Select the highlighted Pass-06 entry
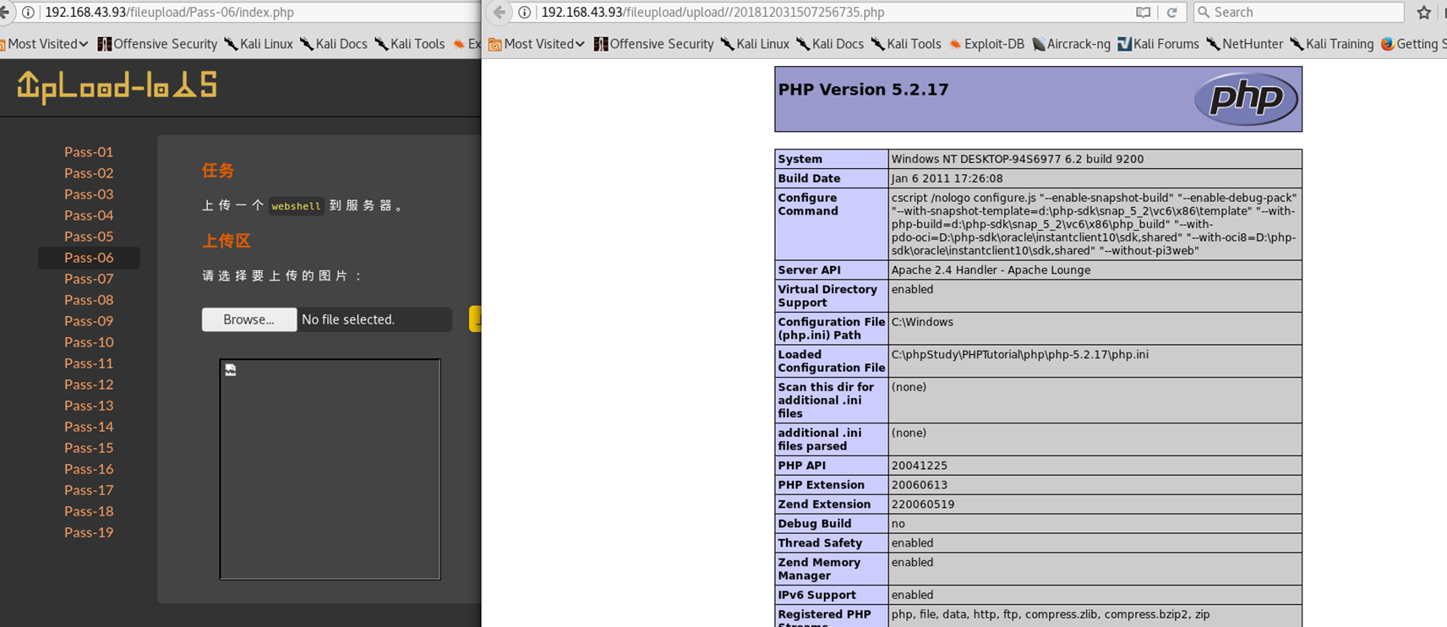The width and height of the screenshot is (1447, 627). [89, 258]
